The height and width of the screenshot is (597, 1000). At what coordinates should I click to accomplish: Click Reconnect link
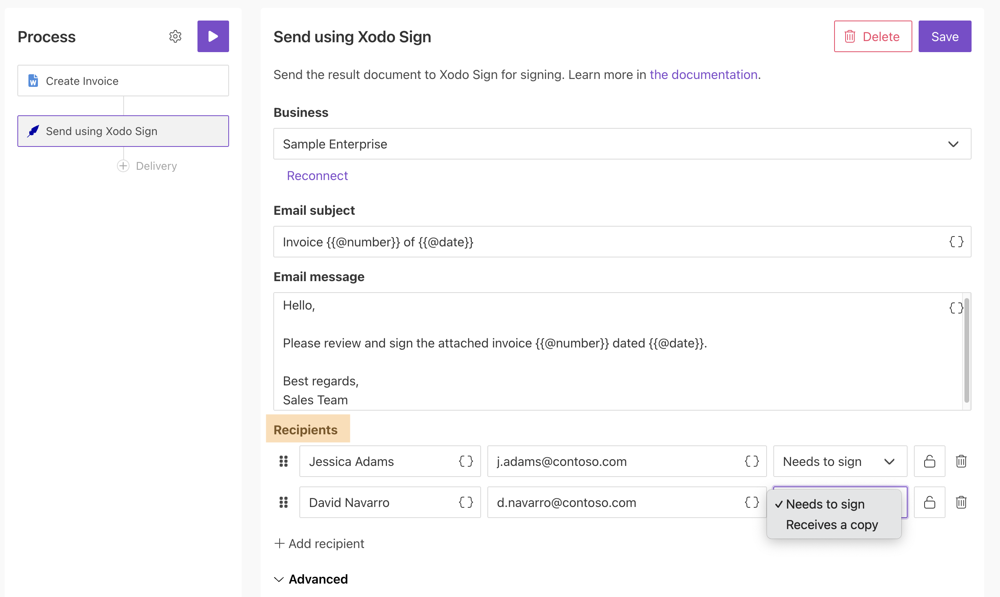pos(317,176)
